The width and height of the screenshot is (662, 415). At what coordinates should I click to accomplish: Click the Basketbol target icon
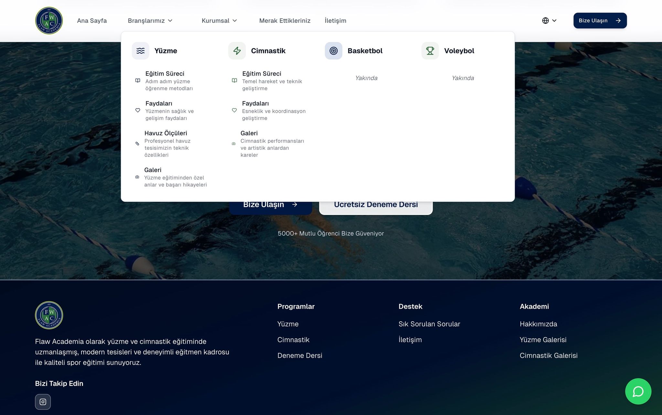click(x=333, y=51)
